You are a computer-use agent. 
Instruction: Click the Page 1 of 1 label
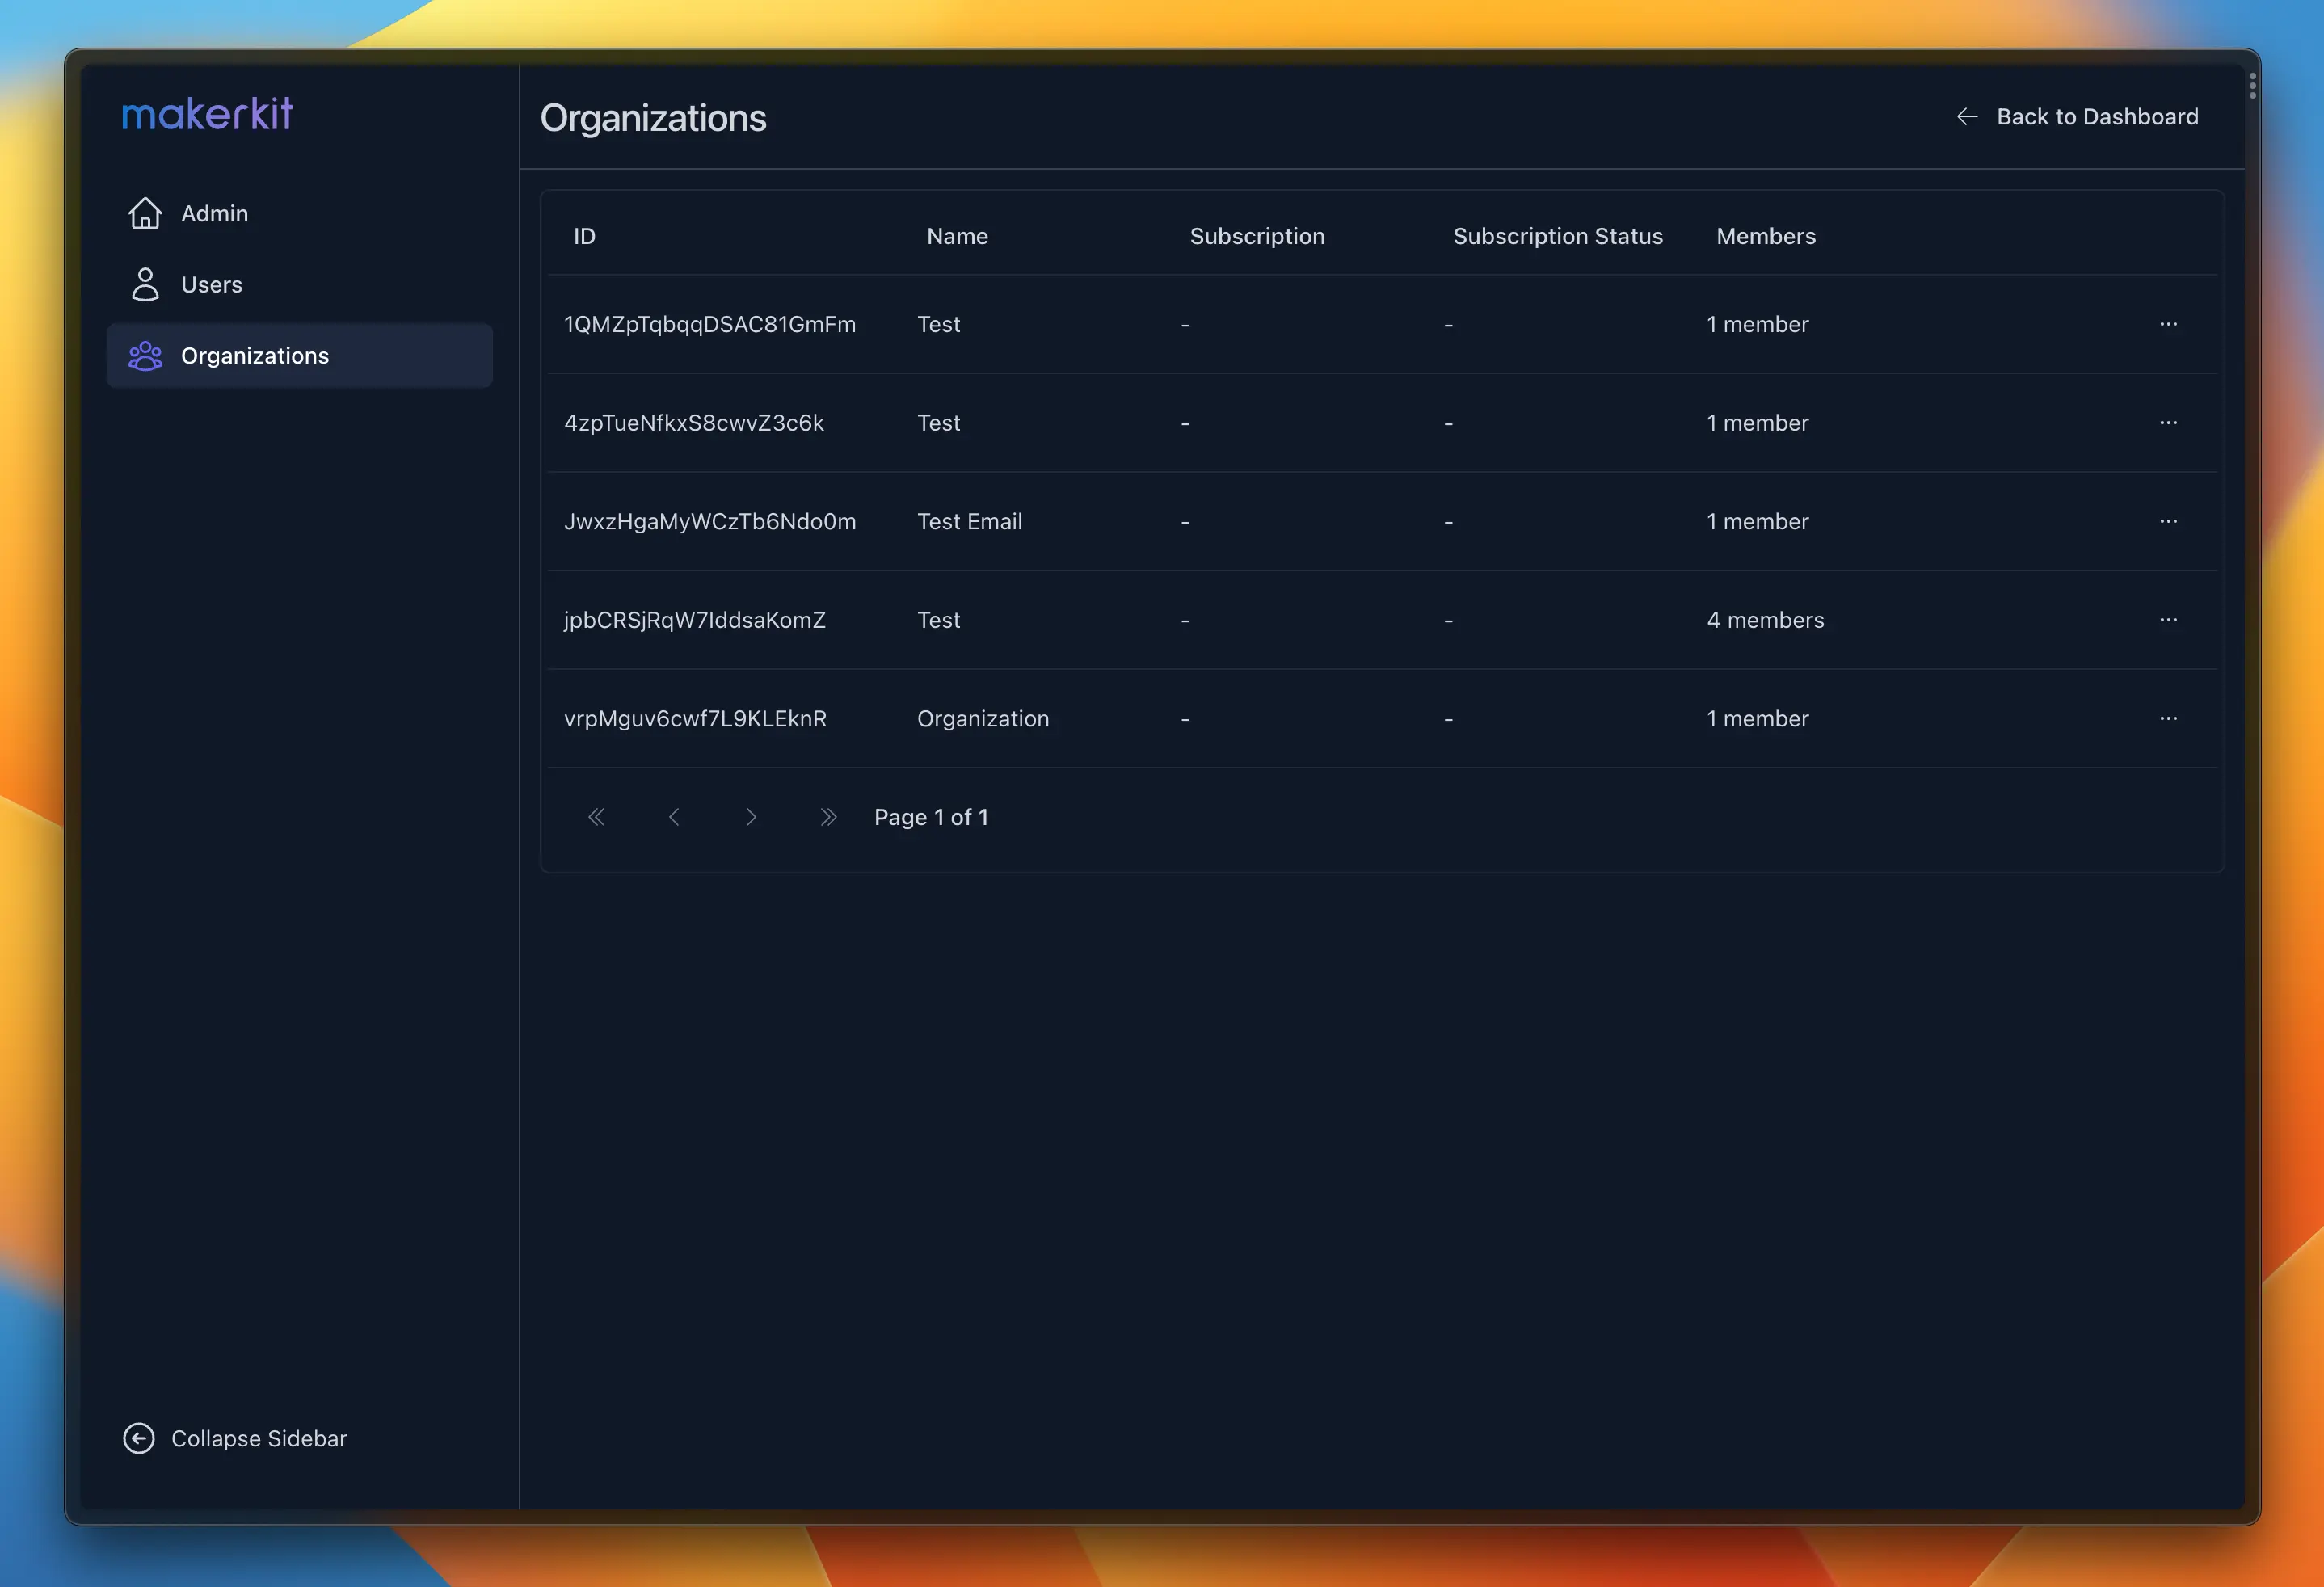coord(931,816)
